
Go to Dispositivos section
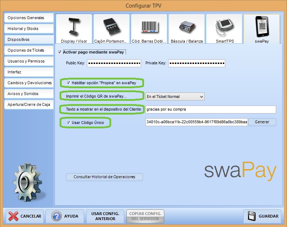(x=29, y=39)
